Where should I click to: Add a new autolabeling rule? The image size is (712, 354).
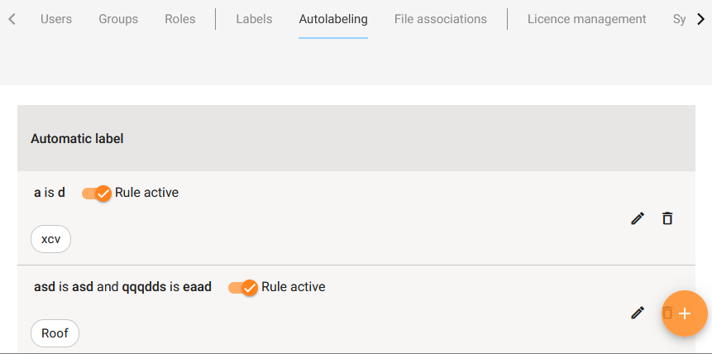(685, 313)
